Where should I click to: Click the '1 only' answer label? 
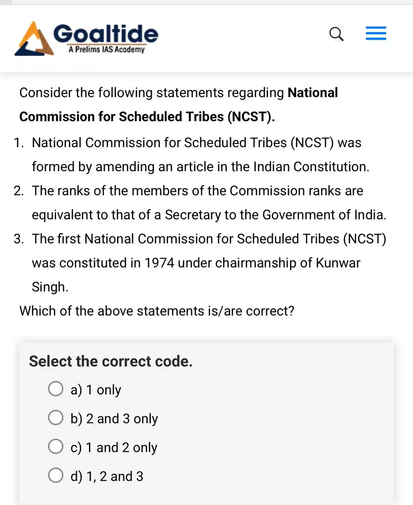tap(96, 390)
